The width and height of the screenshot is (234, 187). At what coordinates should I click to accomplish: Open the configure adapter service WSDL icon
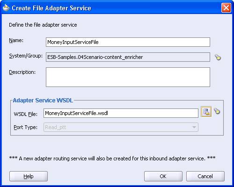point(206,111)
